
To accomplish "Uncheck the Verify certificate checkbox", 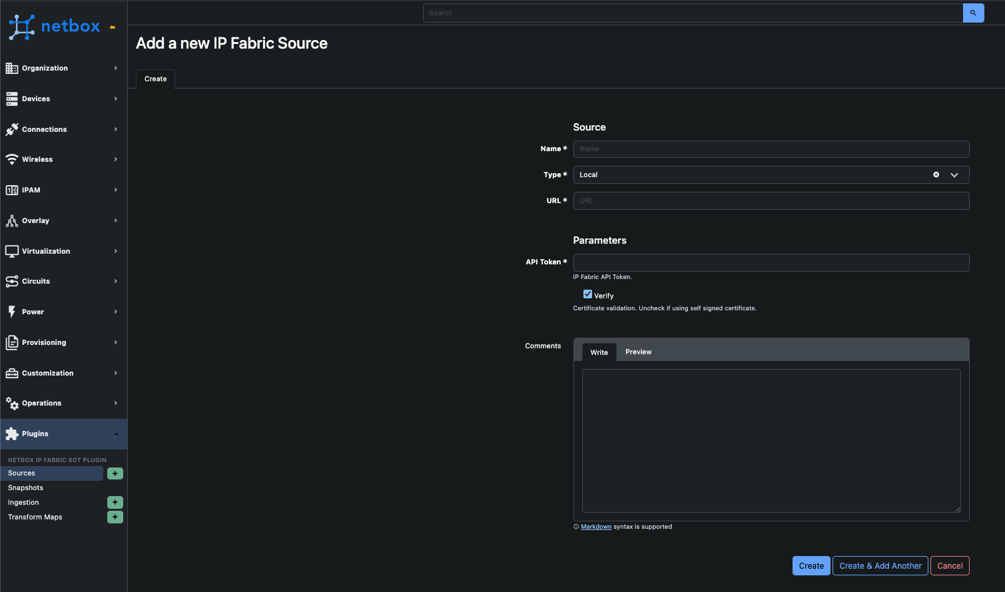I will coord(587,294).
